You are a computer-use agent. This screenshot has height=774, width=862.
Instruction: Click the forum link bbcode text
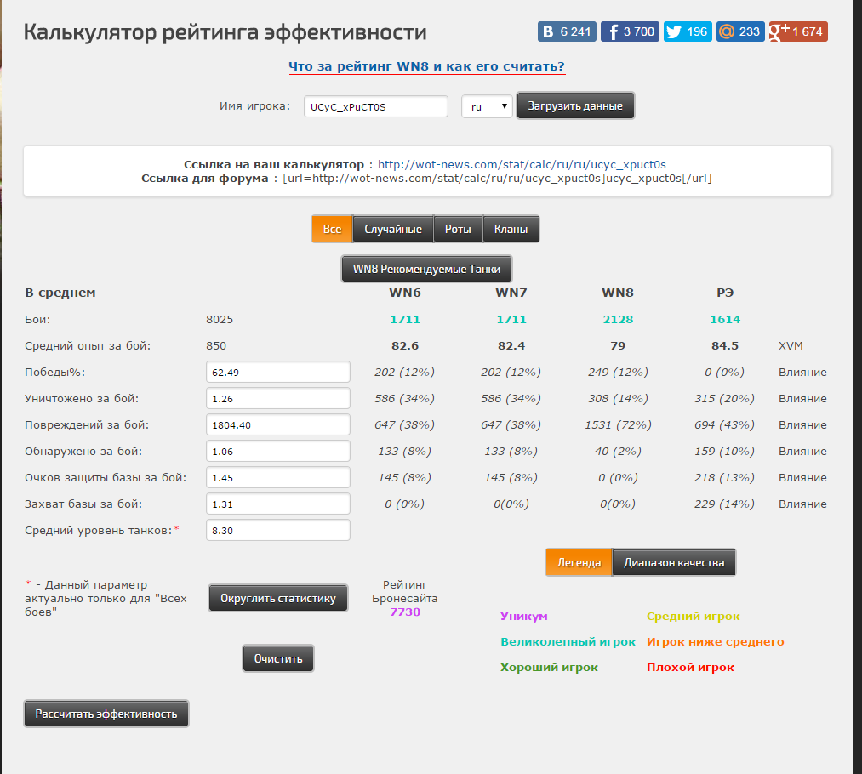pyautogui.click(x=497, y=178)
